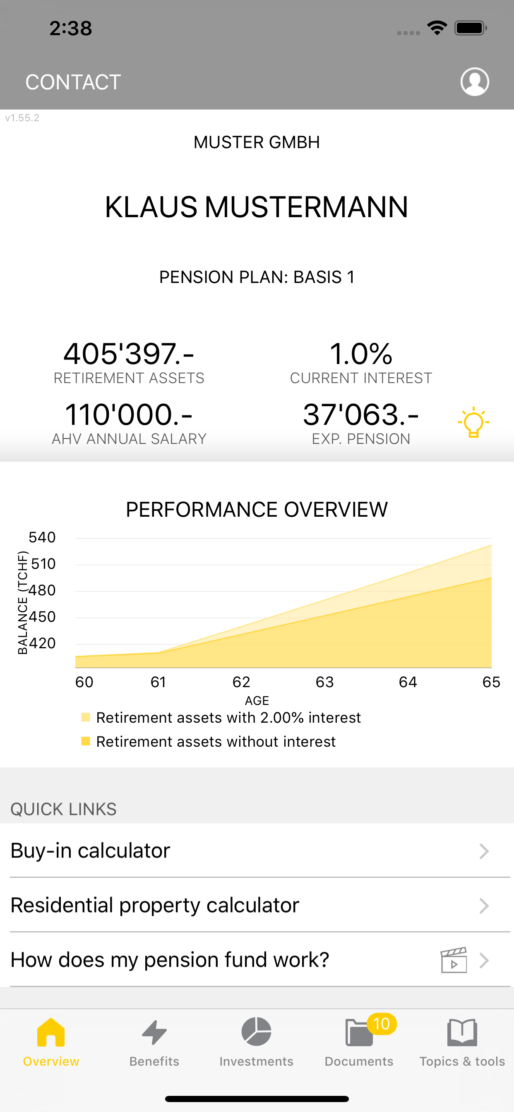The width and height of the screenshot is (514, 1112).
Task: Tap the Benefits lightning icon
Action: (x=154, y=1032)
